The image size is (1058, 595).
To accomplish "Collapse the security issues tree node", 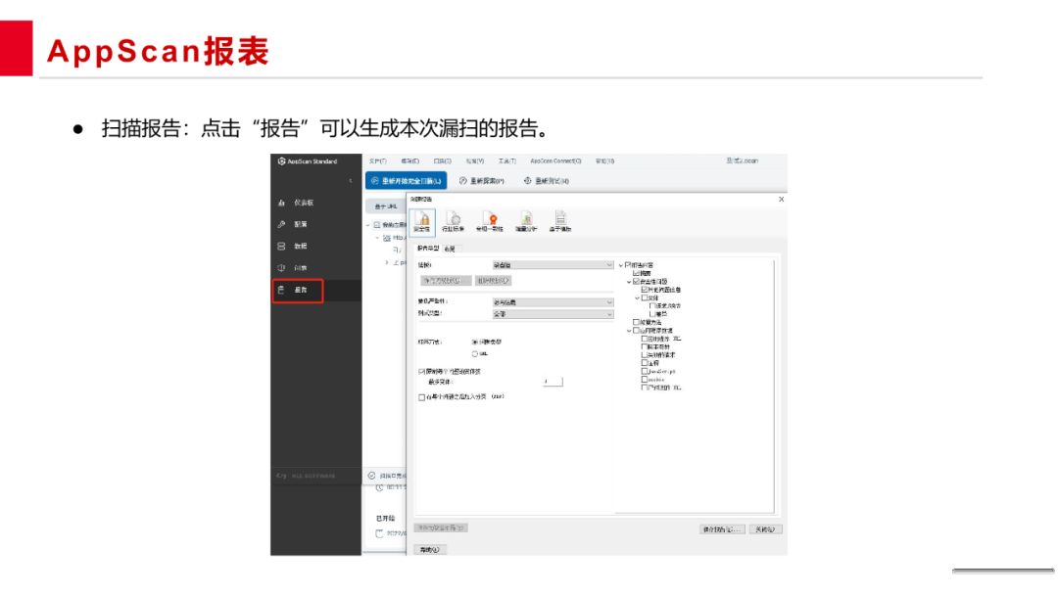I will coord(629,282).
